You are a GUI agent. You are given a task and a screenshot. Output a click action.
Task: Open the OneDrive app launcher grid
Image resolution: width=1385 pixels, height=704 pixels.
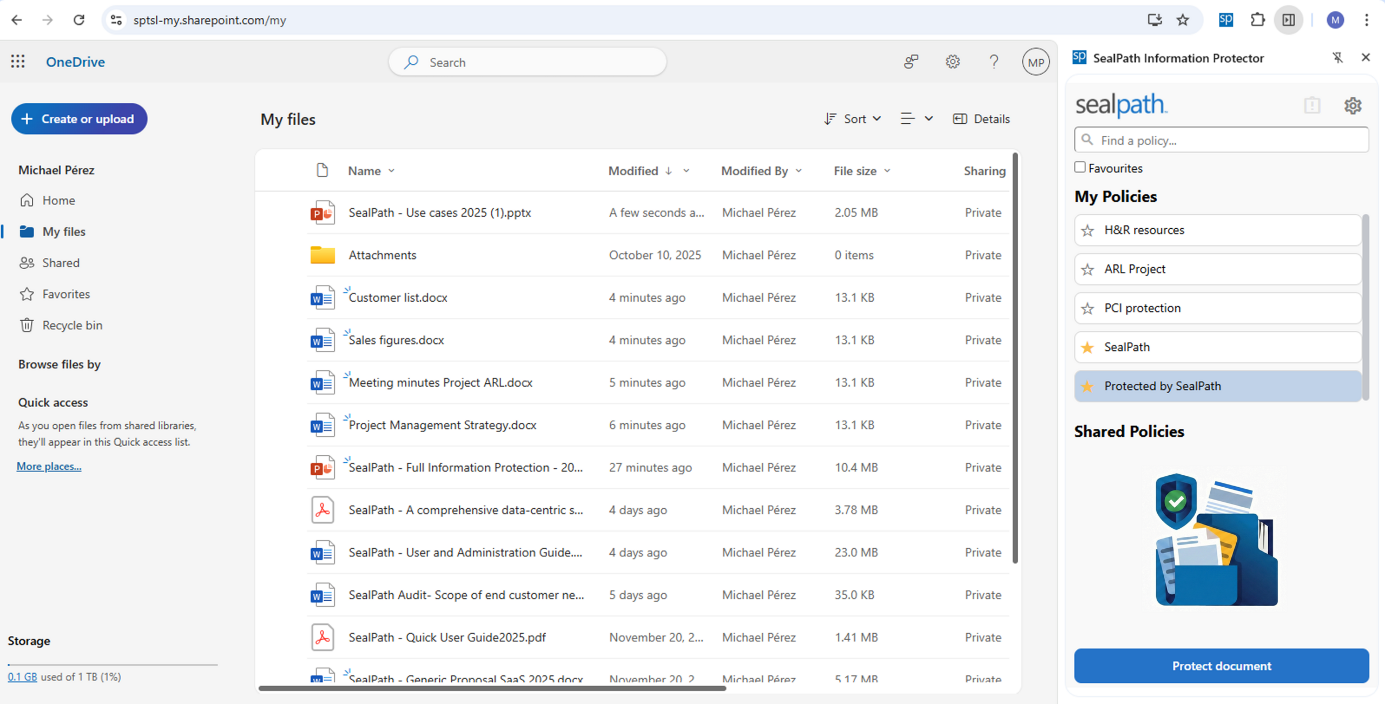[x=18, y=61]
